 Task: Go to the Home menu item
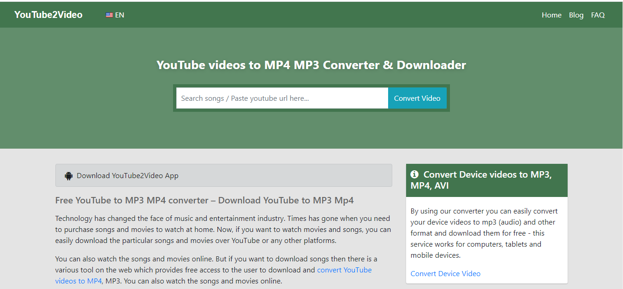(x=551, y=15)
